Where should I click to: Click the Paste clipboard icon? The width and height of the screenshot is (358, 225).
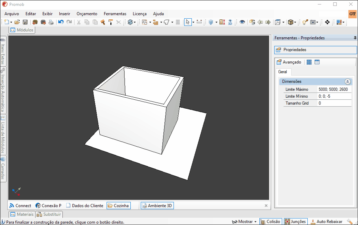click(x=95, y=22)
